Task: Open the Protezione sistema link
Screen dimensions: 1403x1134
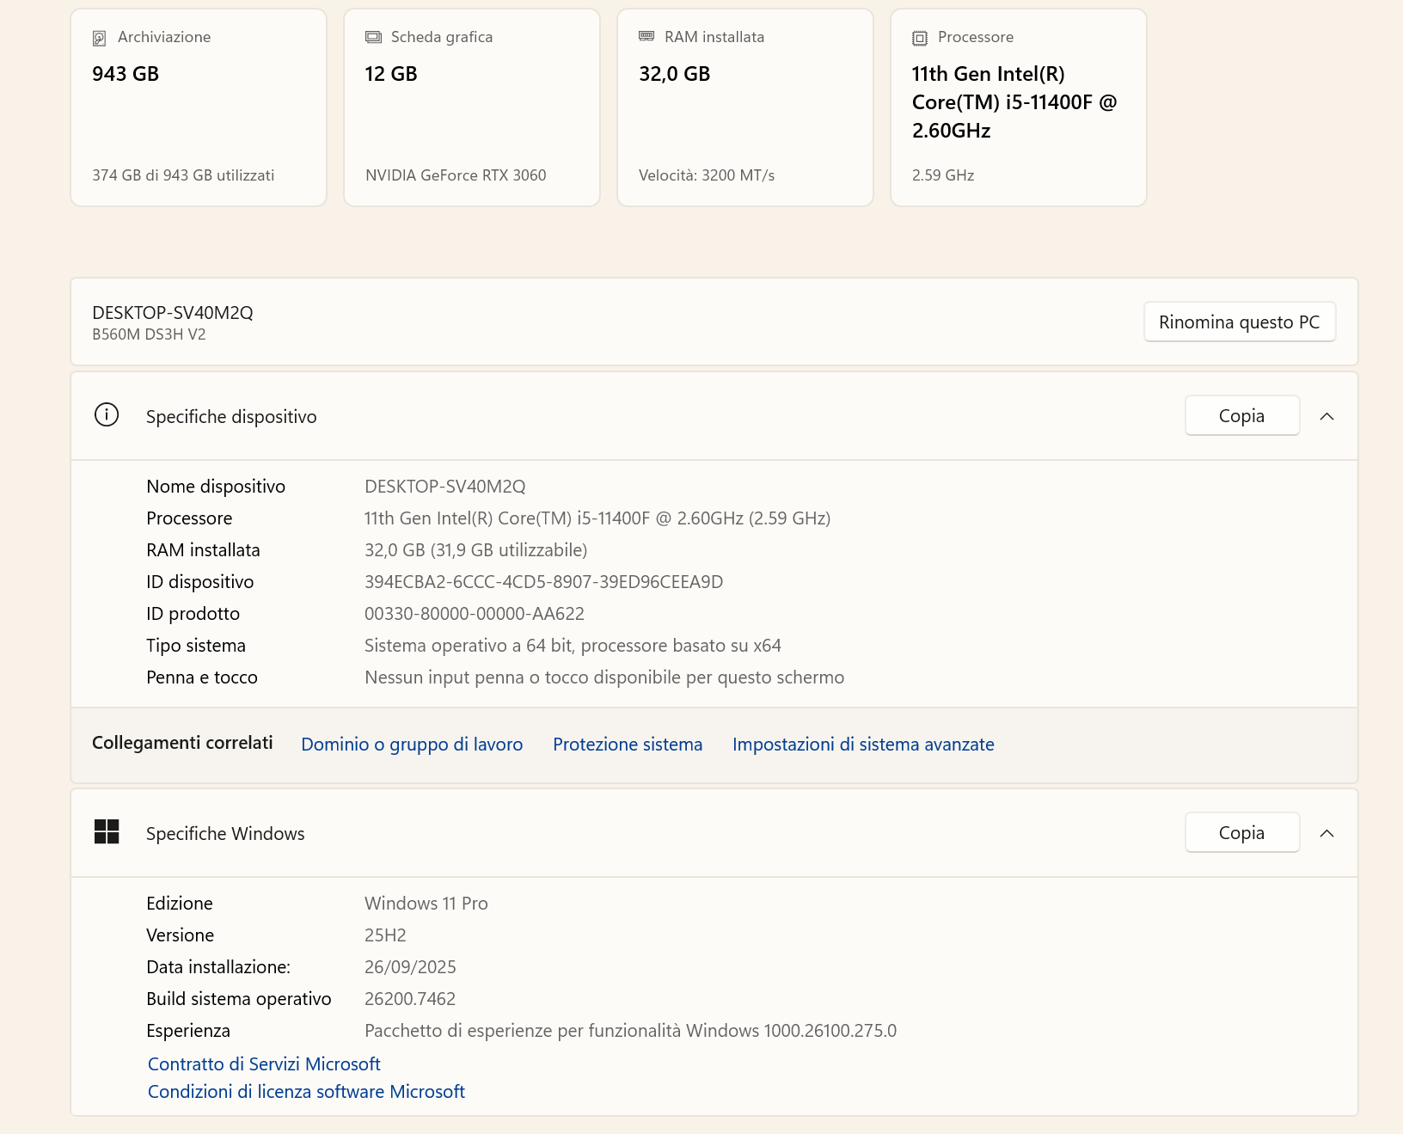Action: pyautogui.click(x=628, y=745)
